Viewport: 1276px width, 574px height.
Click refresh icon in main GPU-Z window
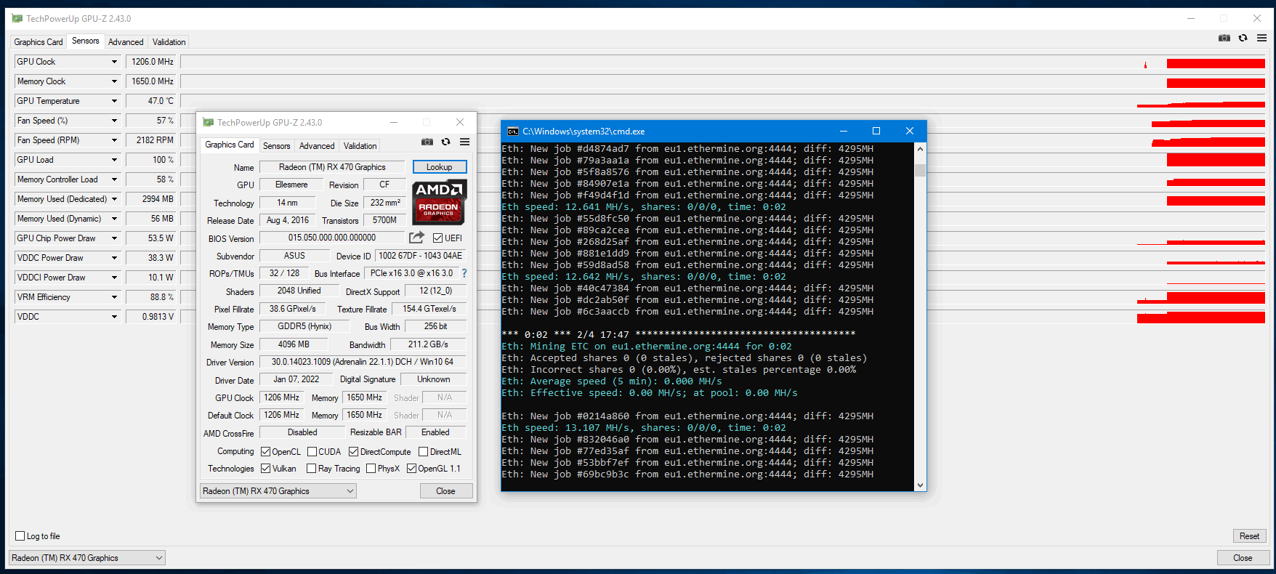pyautogui.click(x=1243, y=39)
